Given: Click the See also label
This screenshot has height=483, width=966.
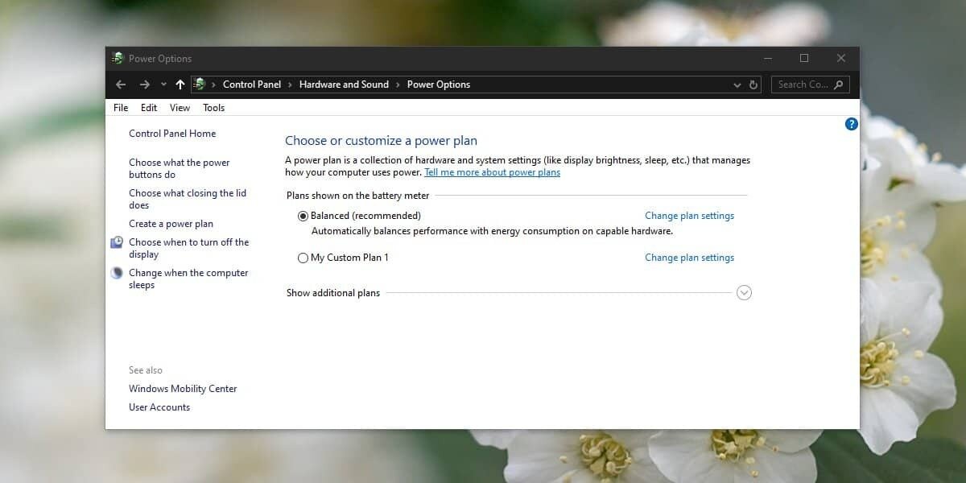Looking at the screenshot, I should [x=146, y=370].
